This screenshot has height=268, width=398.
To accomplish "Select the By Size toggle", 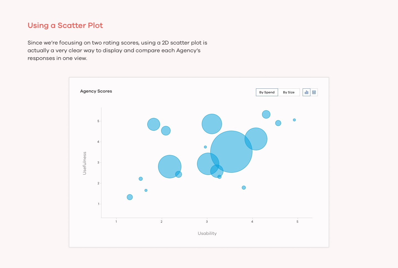I will 289,92.
